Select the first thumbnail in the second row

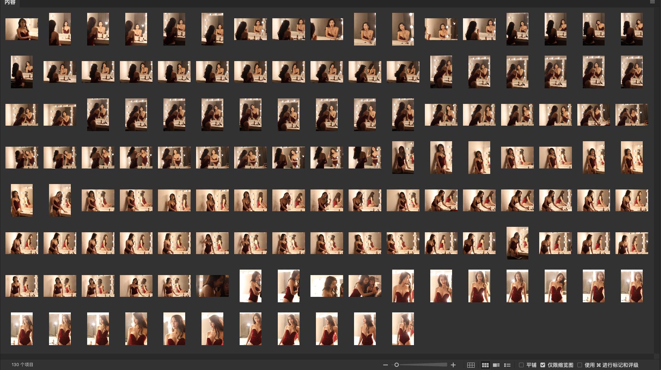(x=22, y=72)
